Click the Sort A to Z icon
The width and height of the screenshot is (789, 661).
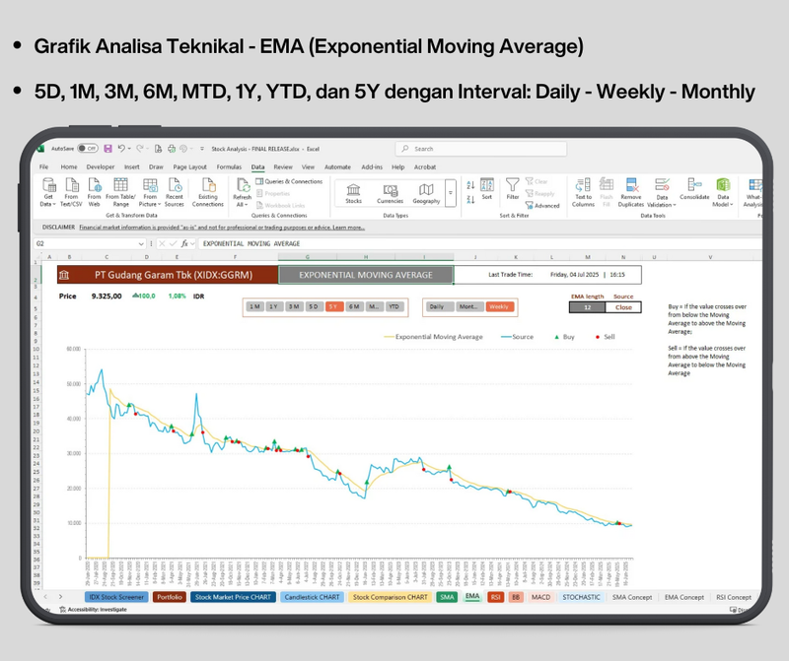[x=470, y=185]
